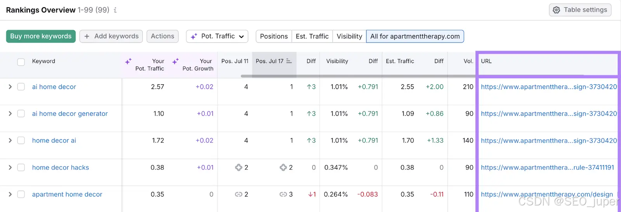Image resolution: width=621 pixels, height=212 pixels.
Task: Click Add keywords button
Action: click(x=111, y=36)
